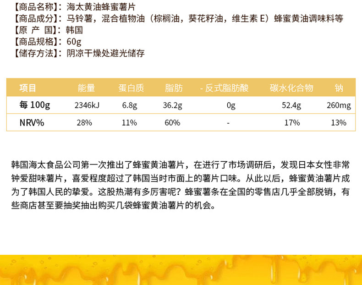
Task: Select the carbohydrate NRV value 17%
Action: (x=292, y=122)
